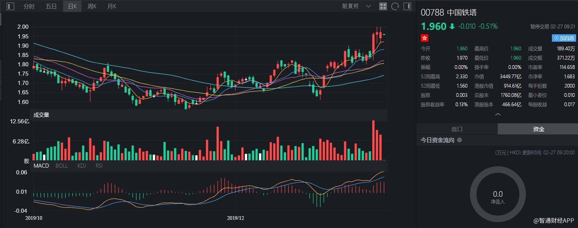Collapse the quote details chevron
The image size is (578, 228).
pyautogui.click(x=497, y=114)
